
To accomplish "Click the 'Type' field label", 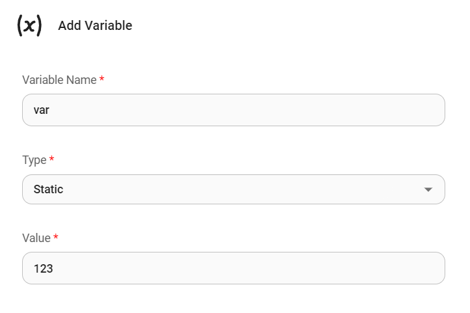I will [x=34, y=160].
